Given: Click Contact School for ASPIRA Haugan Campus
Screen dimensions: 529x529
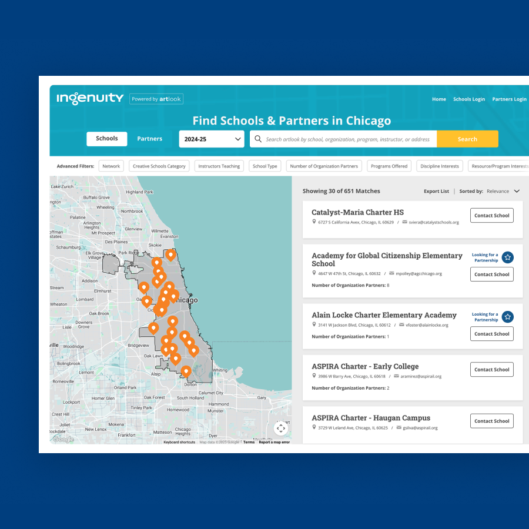Looking at the screenshot, I should [x=491, y=421].
